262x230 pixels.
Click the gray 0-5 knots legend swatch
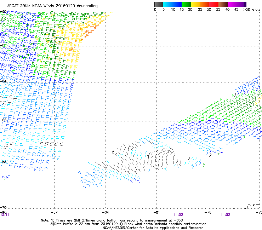[159, 4]
